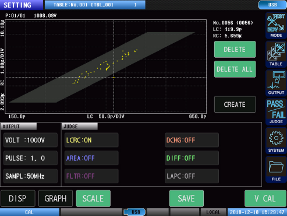Click the USB badge in status bar
This screenshot has width=287, height=216.
(135, 212)
